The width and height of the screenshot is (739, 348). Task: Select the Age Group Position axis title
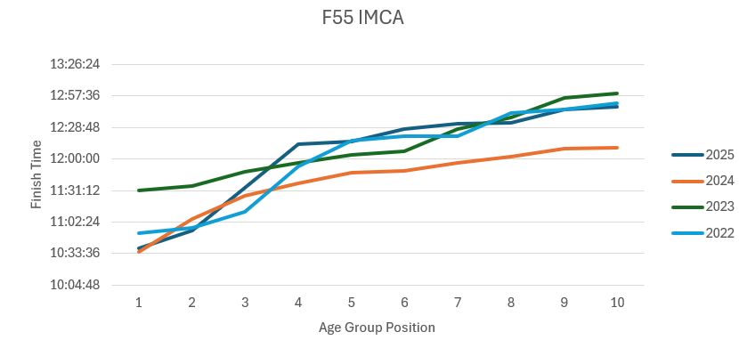click(377, 328)
